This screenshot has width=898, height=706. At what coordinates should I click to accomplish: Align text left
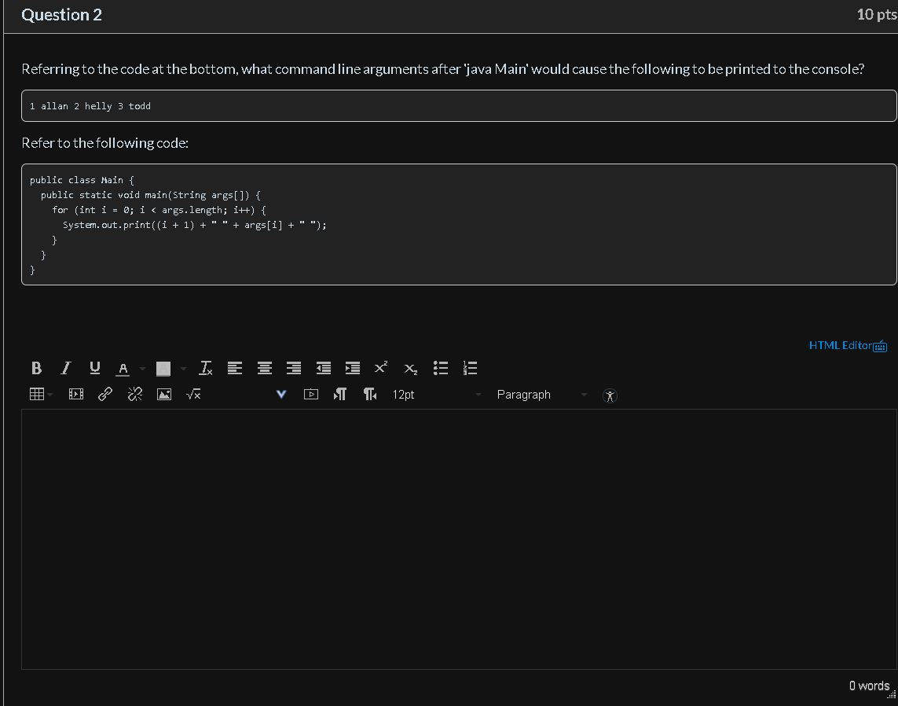tap(235, 368)
